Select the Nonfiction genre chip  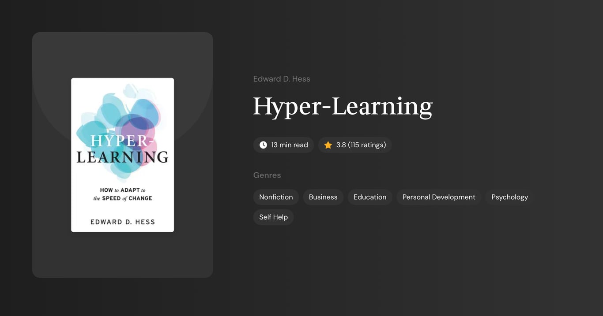(276, 197)
